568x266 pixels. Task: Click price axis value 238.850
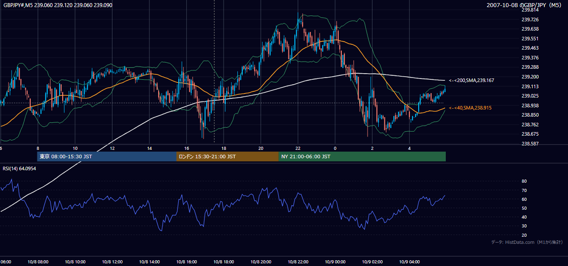pyautogui.click(x=530, y=115)
